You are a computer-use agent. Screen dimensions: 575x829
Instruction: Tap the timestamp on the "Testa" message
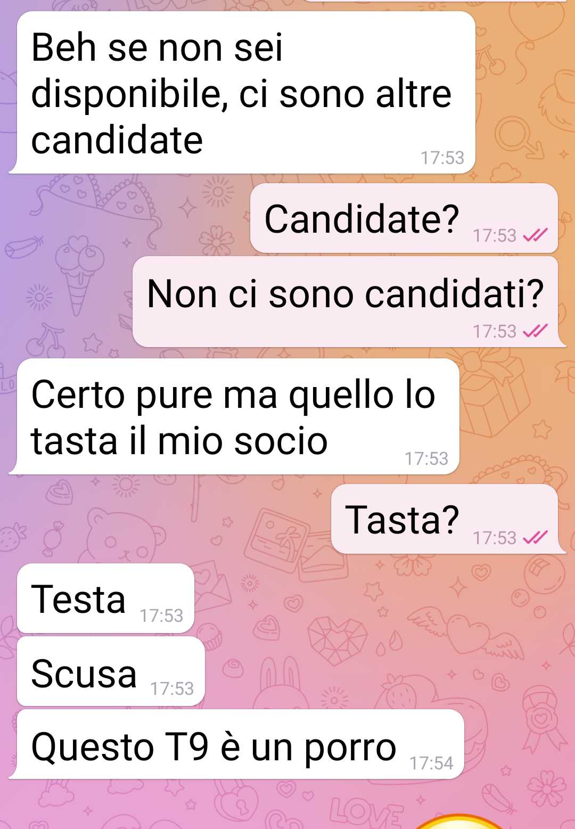click(161, 615)
